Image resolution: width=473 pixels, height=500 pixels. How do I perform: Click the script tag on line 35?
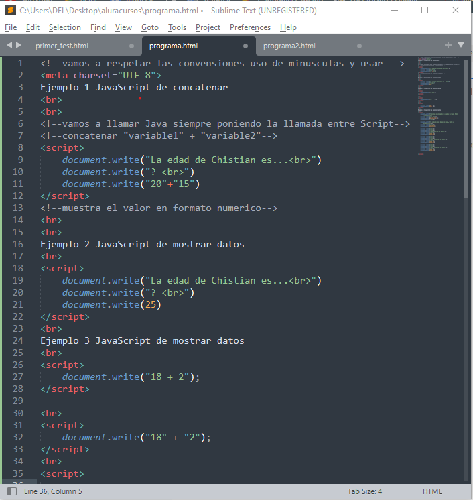coord(62,474)
